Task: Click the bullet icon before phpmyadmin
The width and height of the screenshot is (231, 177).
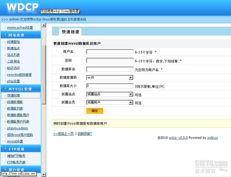Action: click(x=5, y=128)
